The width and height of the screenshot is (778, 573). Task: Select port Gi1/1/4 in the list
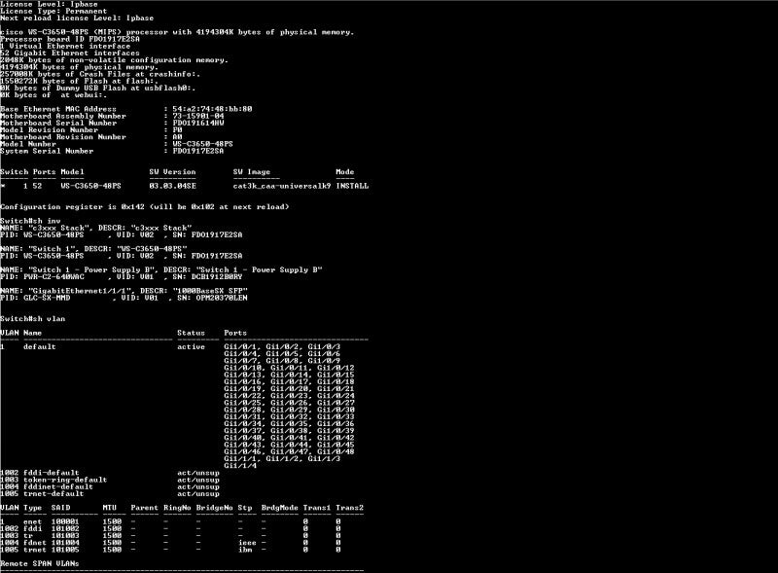pos(240,465)
